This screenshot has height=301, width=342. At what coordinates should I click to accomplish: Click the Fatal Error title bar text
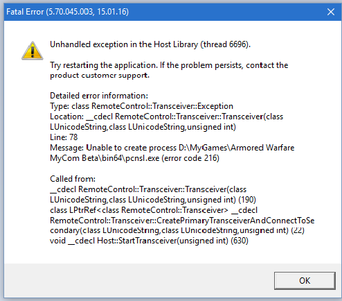67,12
